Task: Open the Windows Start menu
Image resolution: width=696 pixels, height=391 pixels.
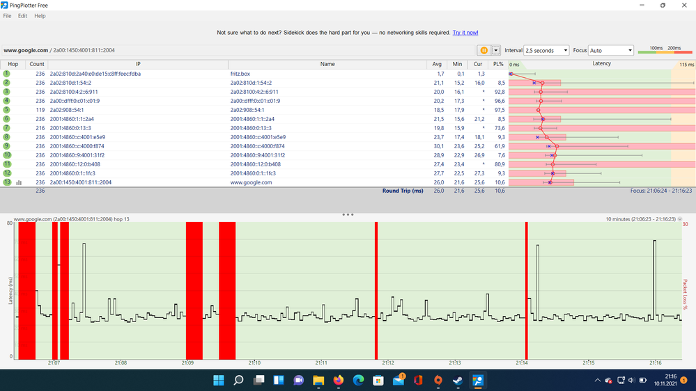Action: pyautogui.click(x=218, y=381)
